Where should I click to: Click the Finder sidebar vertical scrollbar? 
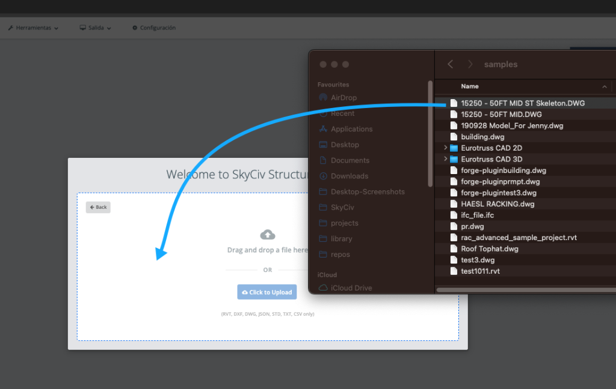pyautogui.click(x=430, y=132)
